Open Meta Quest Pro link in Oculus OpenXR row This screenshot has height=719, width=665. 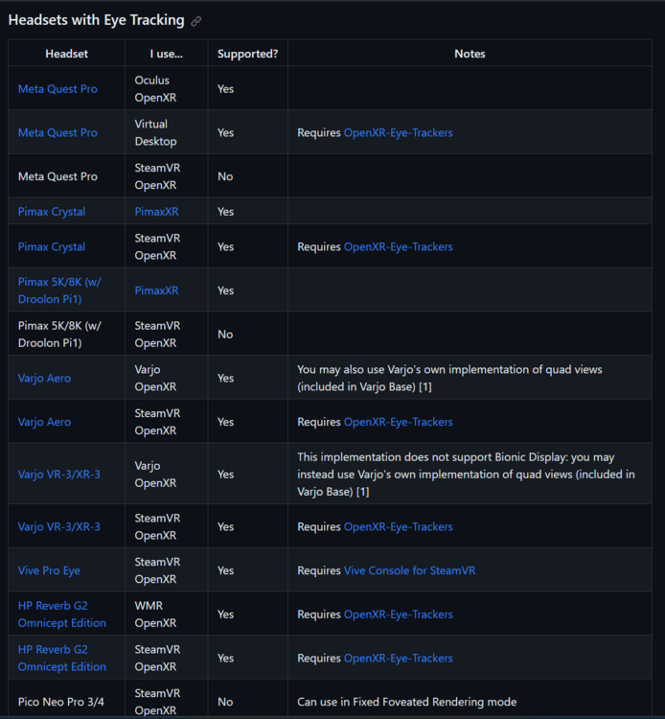coord(57,89)
